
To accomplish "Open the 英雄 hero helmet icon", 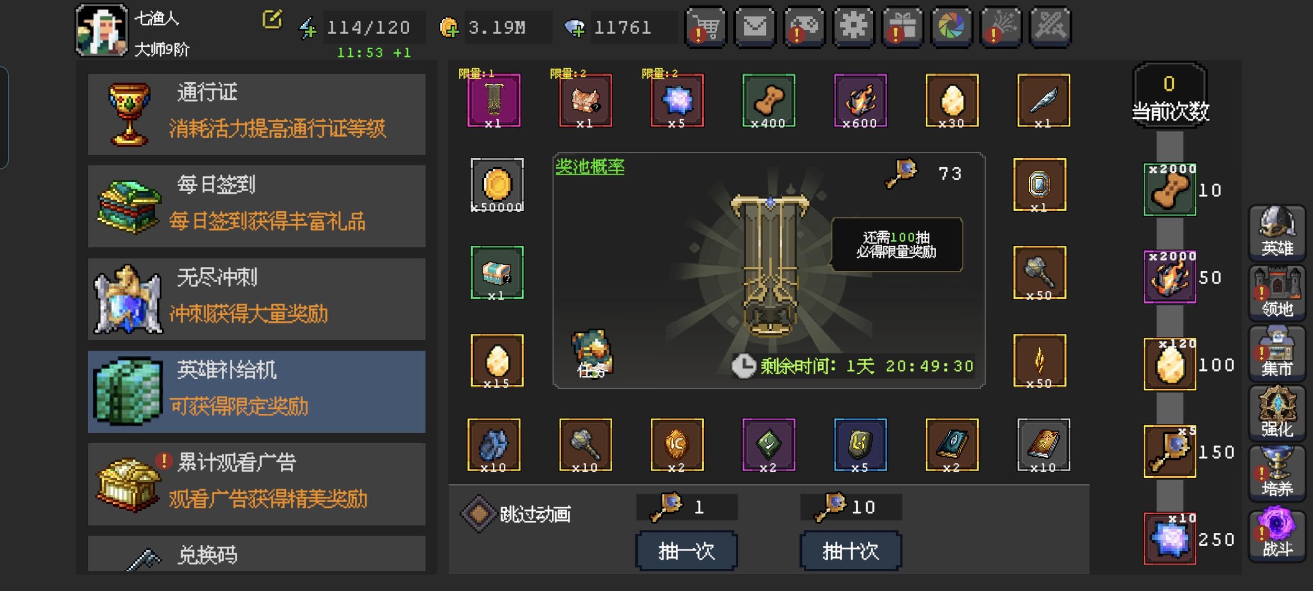I will (x=1277, y=232).
